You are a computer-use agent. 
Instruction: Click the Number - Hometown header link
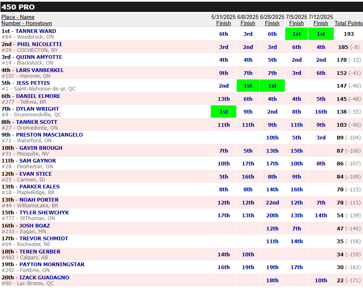[26, 23]
